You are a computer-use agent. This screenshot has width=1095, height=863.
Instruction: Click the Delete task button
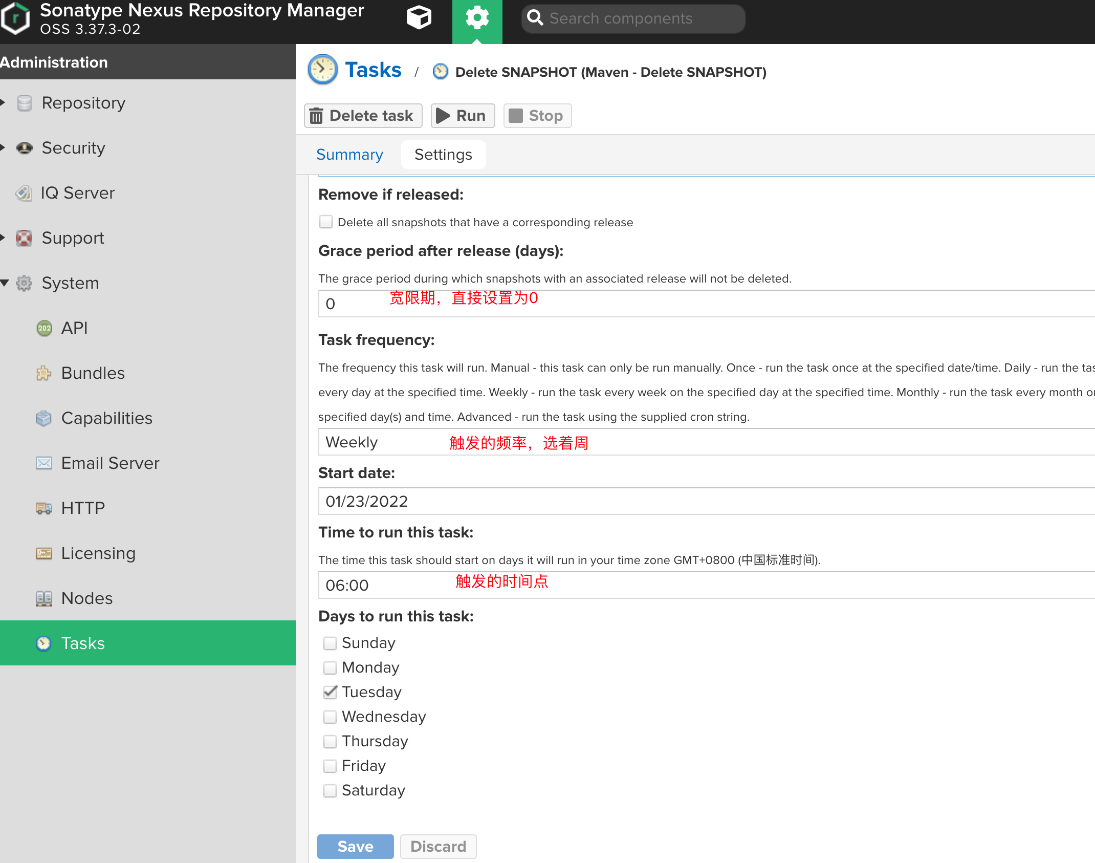coord(363,116)
